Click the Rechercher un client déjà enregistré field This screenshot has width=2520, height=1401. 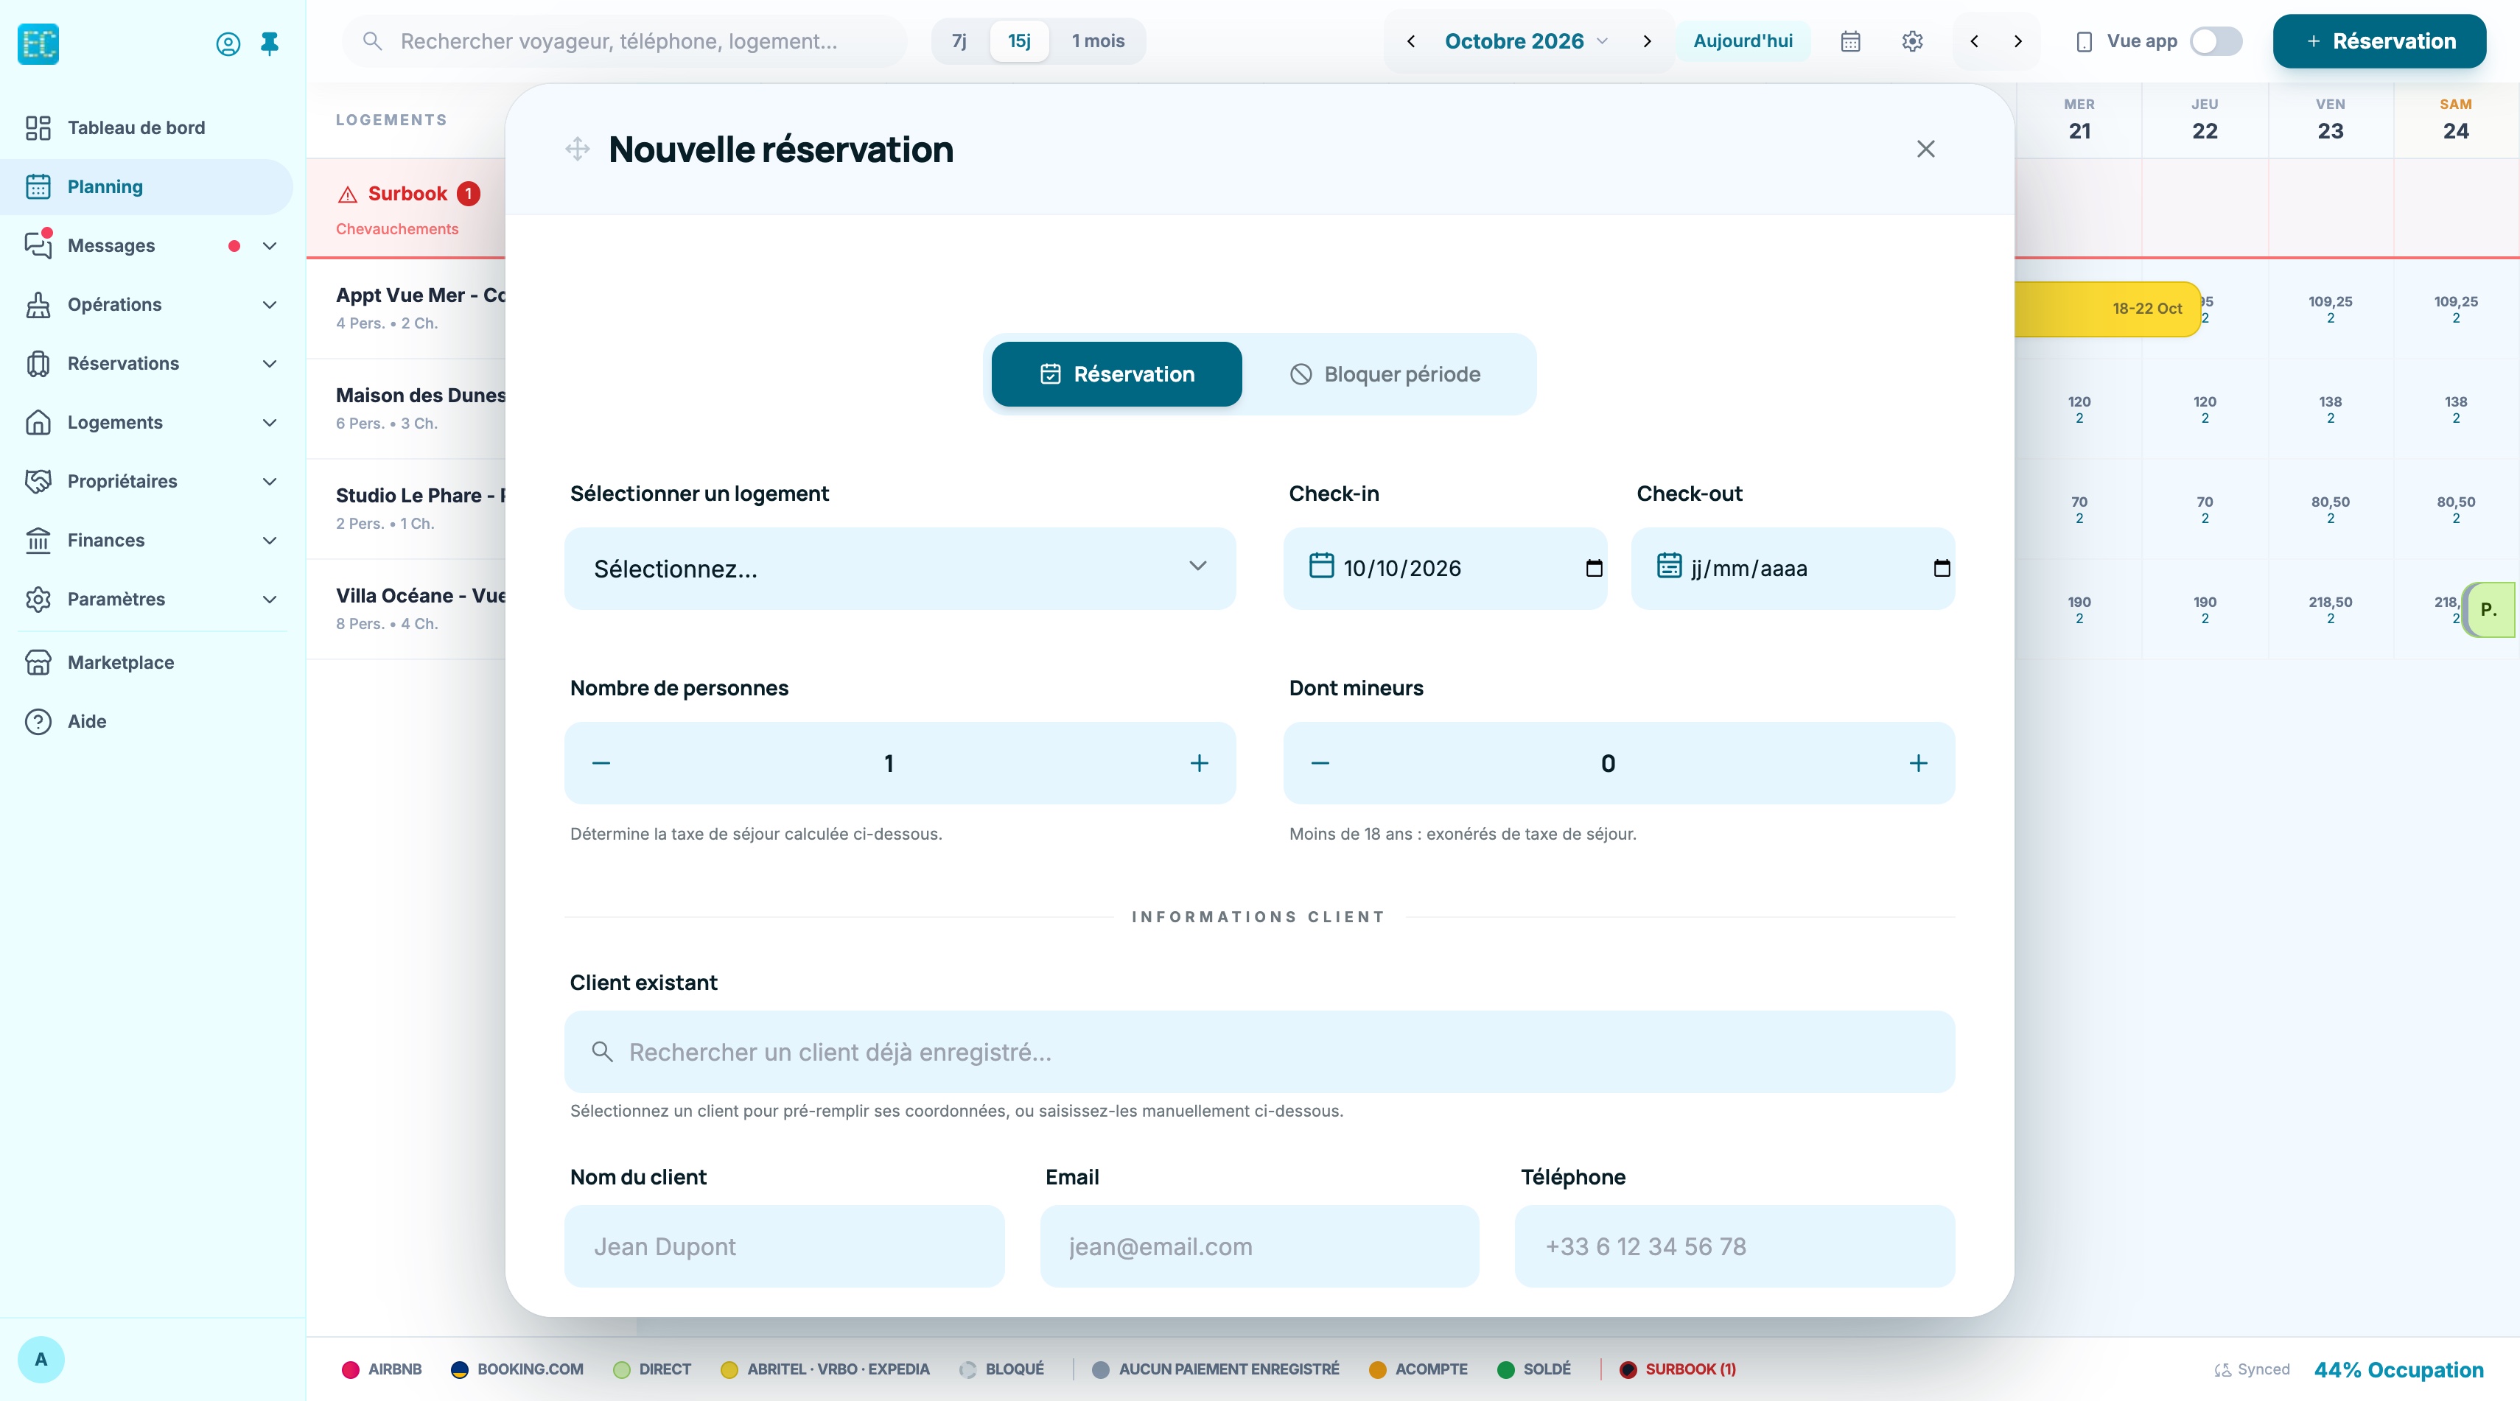pos(1259,1051)
